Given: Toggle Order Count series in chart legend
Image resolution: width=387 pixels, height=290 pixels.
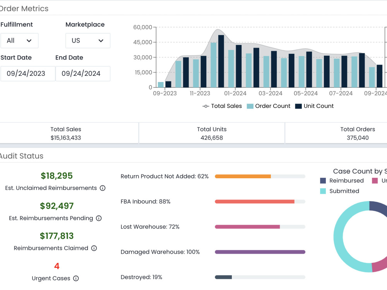Looking at the screenshot, I should (269, 106).
